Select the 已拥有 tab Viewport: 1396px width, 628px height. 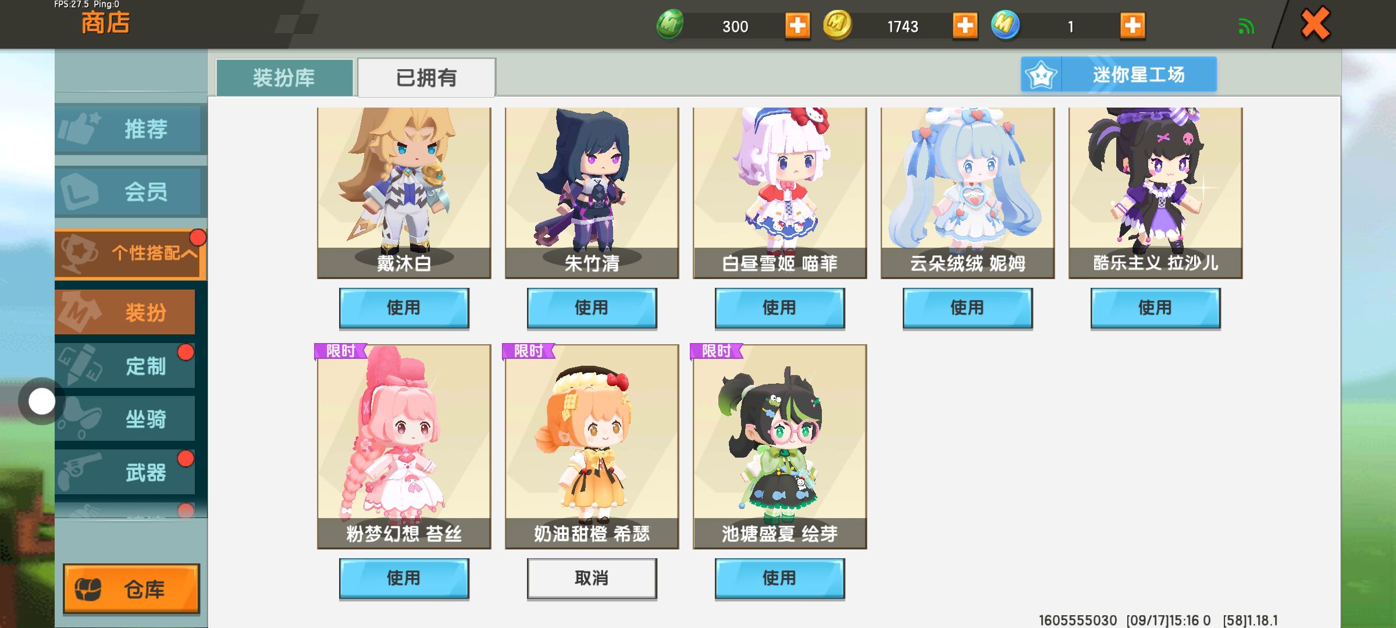pos(426,77)
